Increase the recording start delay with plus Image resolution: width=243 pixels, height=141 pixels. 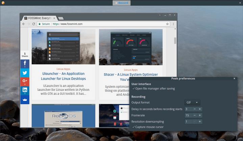click(x=200, y=109)
